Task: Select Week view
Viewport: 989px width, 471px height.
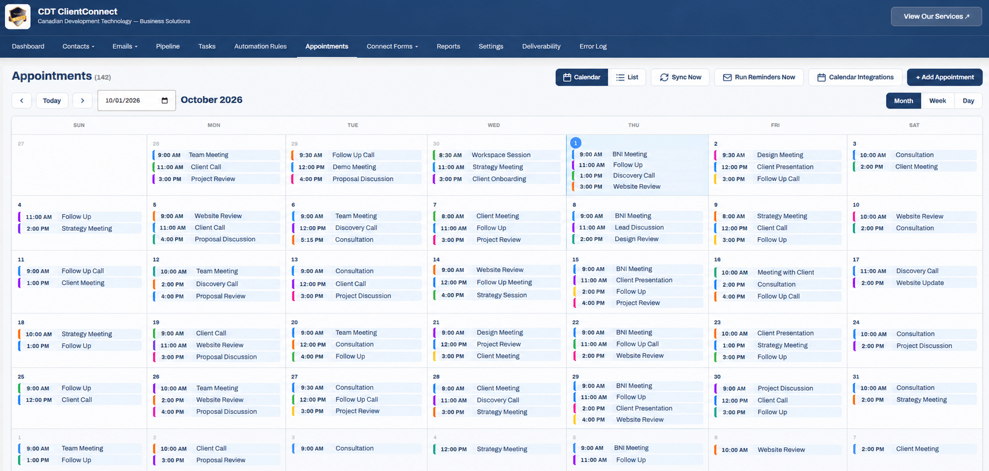Action: tap(937, 101)
